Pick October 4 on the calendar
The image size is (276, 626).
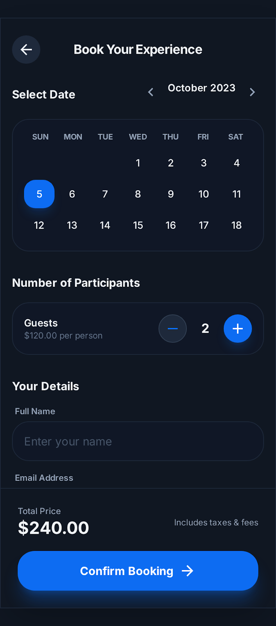(x=237, y=163)
